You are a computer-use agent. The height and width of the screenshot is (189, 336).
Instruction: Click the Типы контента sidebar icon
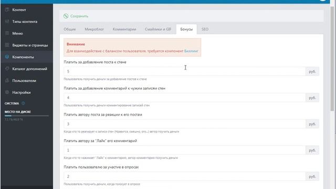click(x=7, y=22)
